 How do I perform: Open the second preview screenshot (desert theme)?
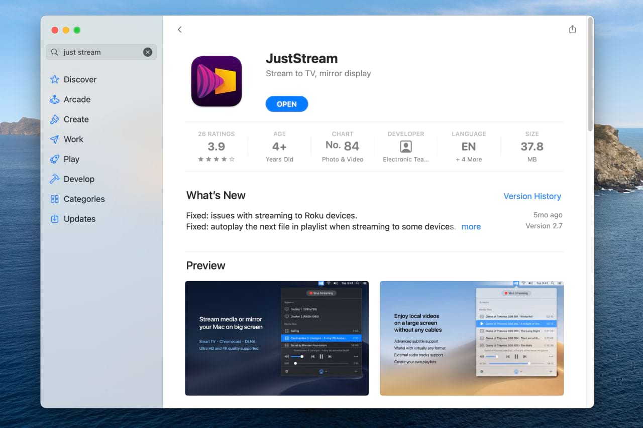[x=472, y=338]
